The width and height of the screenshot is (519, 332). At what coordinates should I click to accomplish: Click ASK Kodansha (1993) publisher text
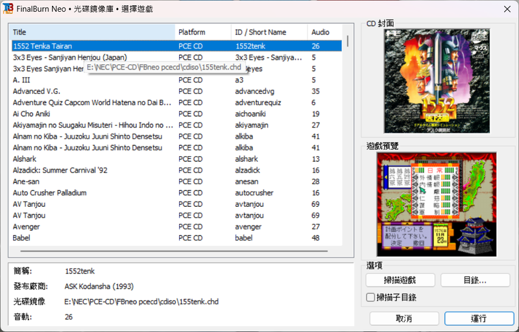(99, 286)
